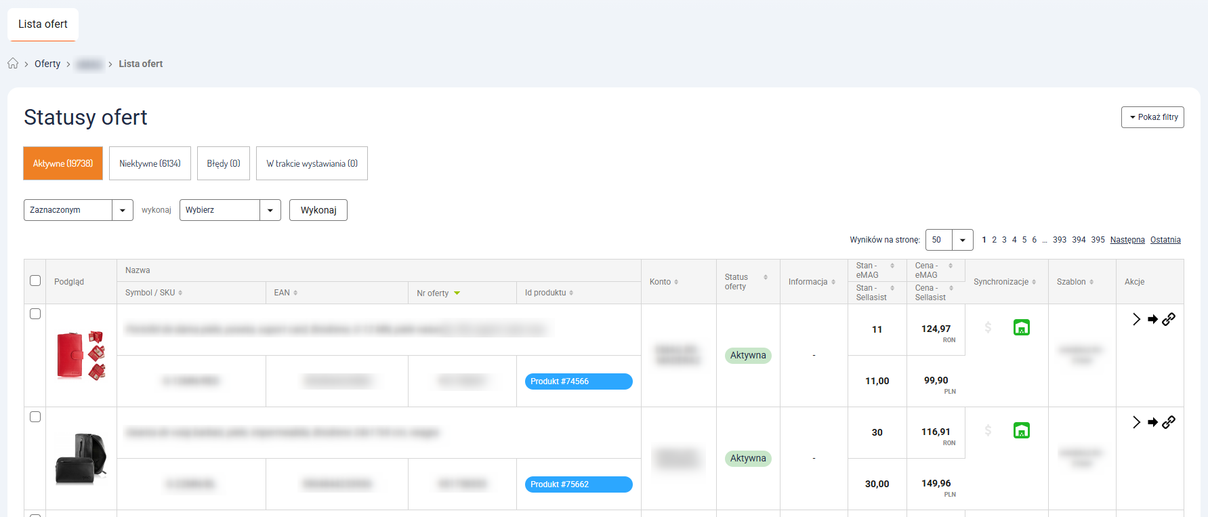Expand first row details with chevron icon
Screen dimensions: 1208x517
pos(1136,319)
